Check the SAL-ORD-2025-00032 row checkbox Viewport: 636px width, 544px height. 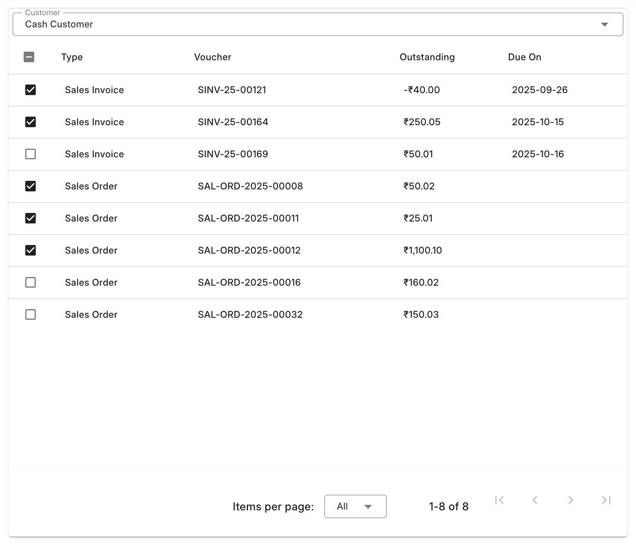coord(31,315)
